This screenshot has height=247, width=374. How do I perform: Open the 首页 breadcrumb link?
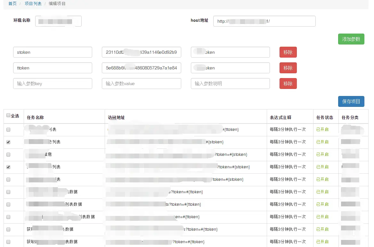12,4
